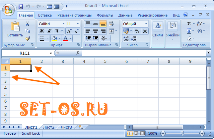
Task: Open Calibri font name dropdown
Action: [x=63, y=24]
